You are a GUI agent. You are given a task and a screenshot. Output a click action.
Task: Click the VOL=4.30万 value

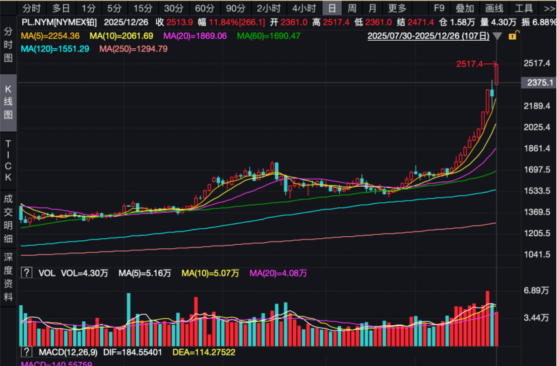point(84,273)
